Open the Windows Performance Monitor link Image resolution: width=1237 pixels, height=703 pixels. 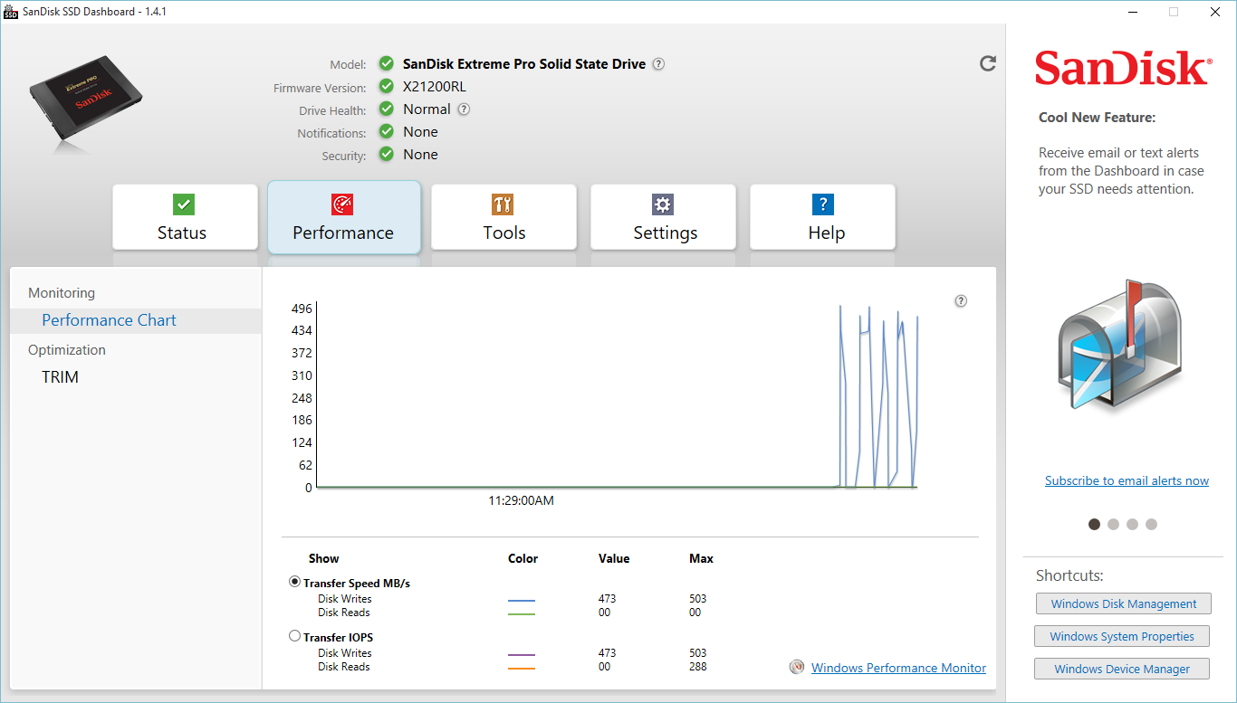[x=898, y=668]
